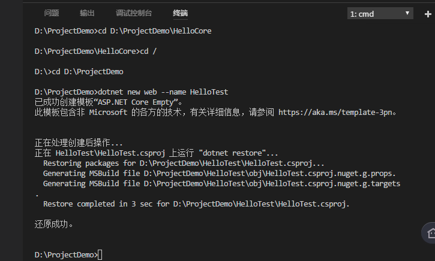
Task: Click the dropdown arrow beside "1: cmd"
Action: click(408, 13)
